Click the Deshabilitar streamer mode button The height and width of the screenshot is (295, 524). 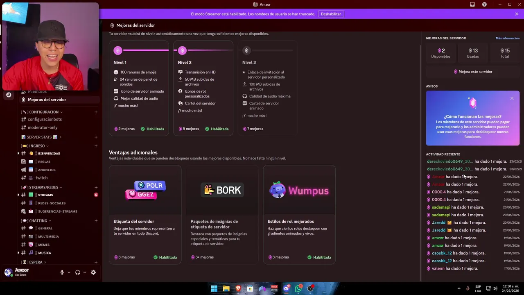point(331,14)
